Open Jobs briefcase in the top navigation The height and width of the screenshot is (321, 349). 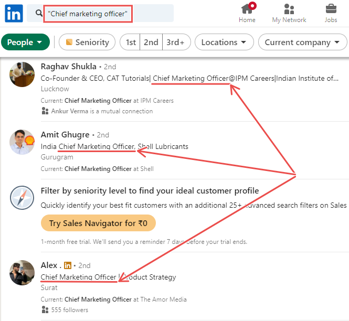point(331,13)
